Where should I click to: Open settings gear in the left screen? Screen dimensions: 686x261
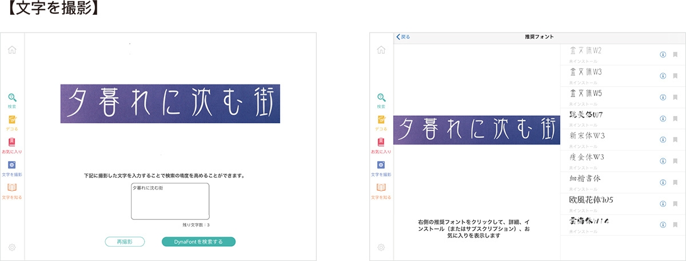(12, 247)
